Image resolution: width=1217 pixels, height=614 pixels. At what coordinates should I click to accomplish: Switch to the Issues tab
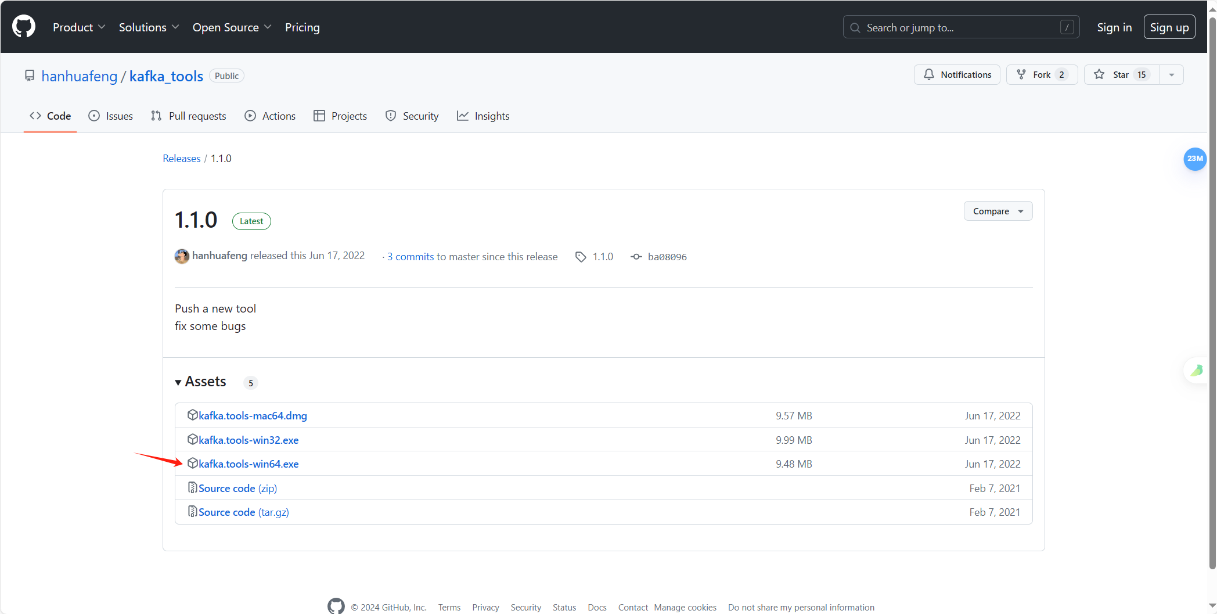[110, 116]
